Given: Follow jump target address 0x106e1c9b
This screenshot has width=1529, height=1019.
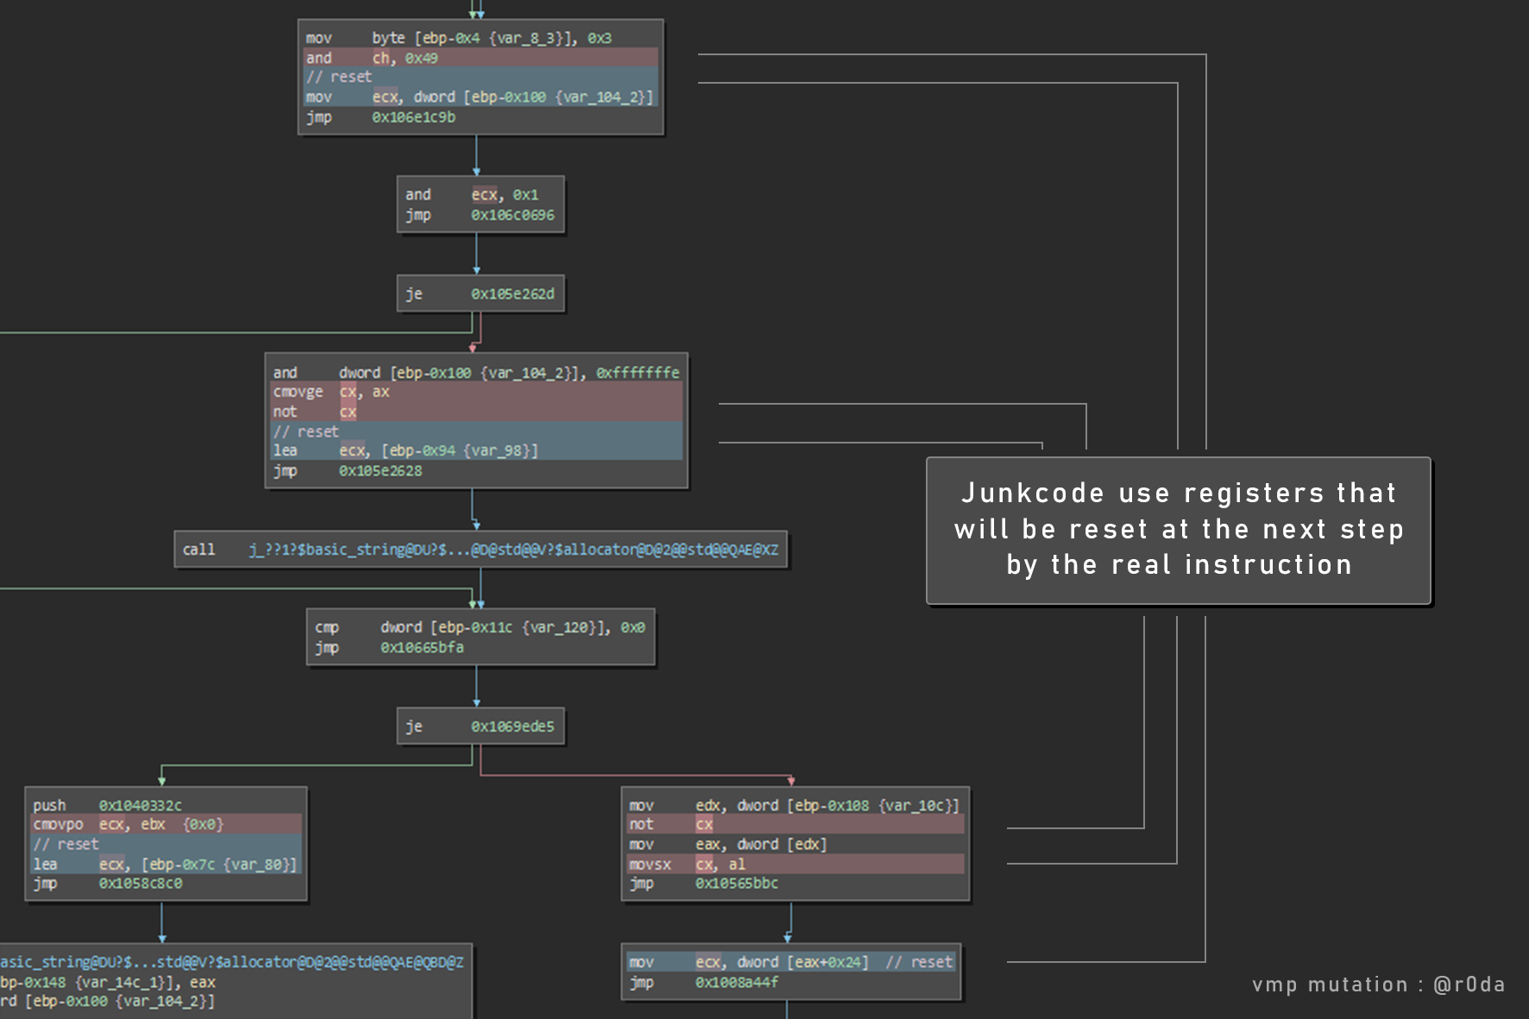Looking at the screenshot, I should (x=413, y=117).
